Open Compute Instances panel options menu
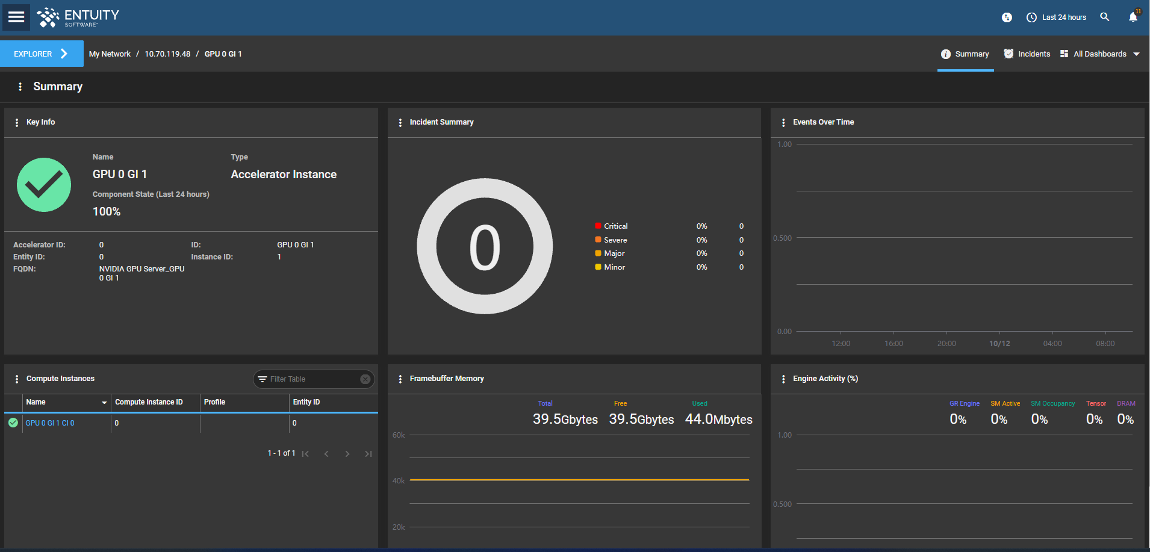 (16, 379)
